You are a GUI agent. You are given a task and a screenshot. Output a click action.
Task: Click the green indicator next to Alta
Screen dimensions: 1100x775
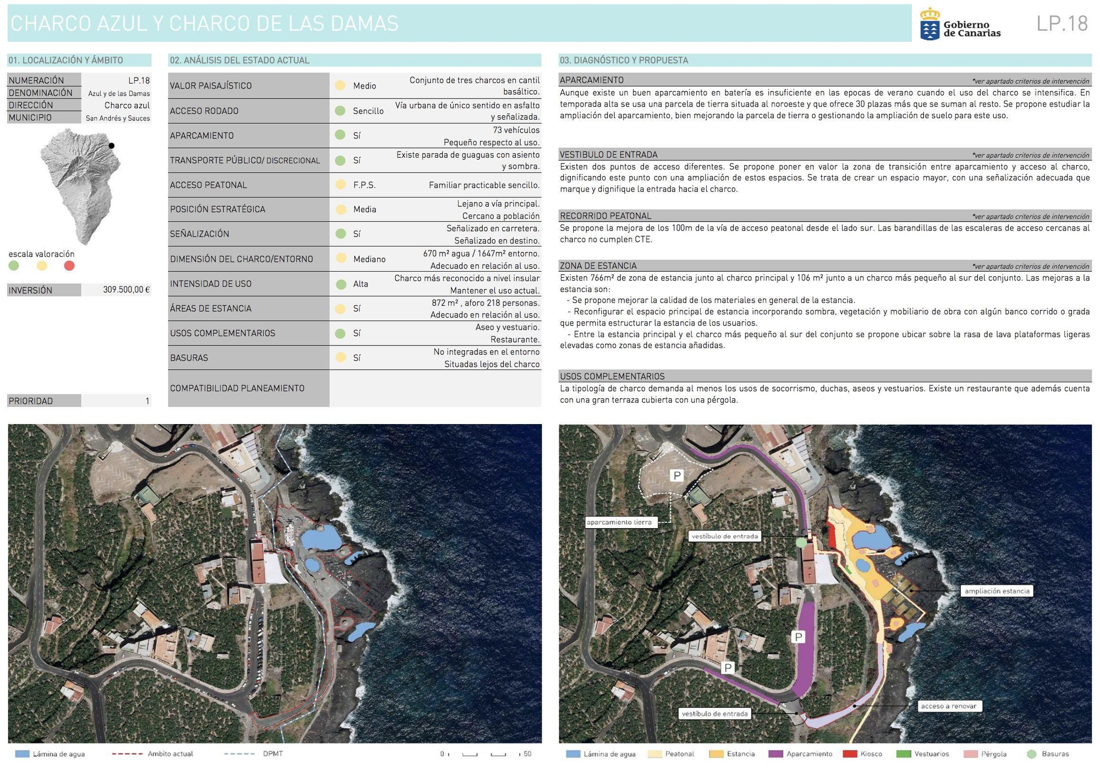point(341,284)
